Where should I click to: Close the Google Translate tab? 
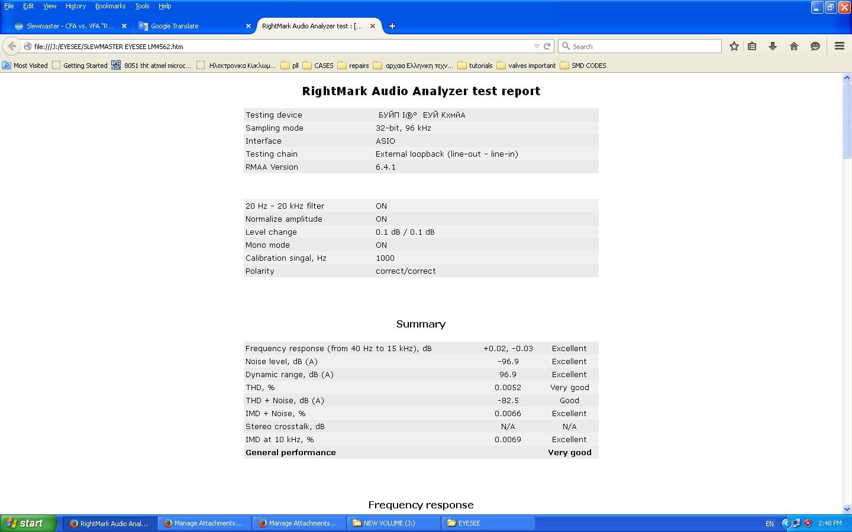point(248,26)
